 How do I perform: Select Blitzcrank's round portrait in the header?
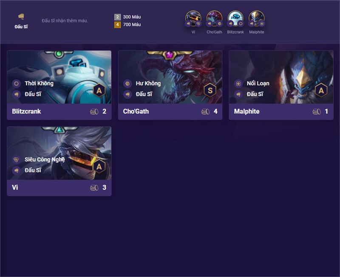tap(235, 19)
